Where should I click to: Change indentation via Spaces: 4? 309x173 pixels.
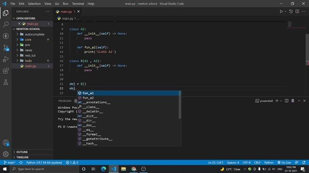tap(233, 162)
